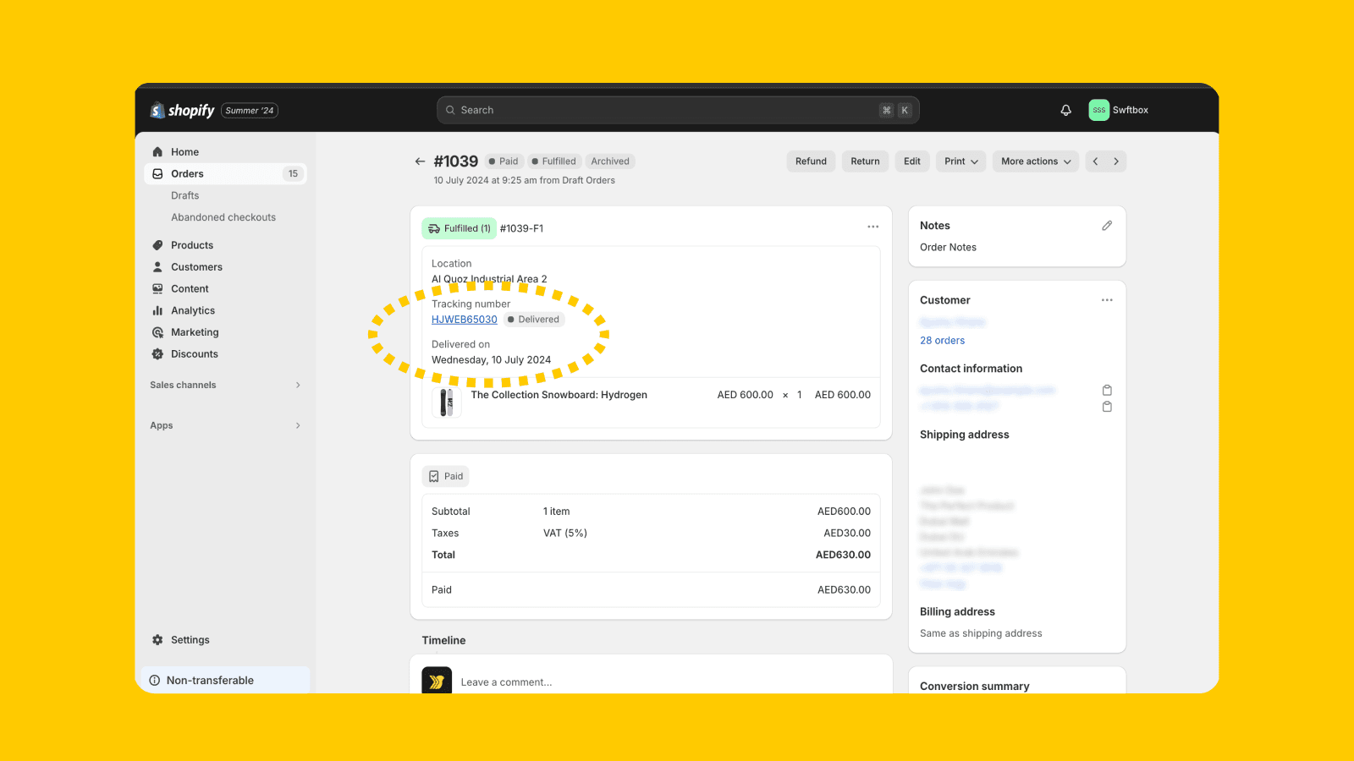Select Drafts under Orders
Screen dimensions: 1354x761
(184, 195)
